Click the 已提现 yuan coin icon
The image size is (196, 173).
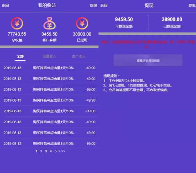tap(82, 23)
